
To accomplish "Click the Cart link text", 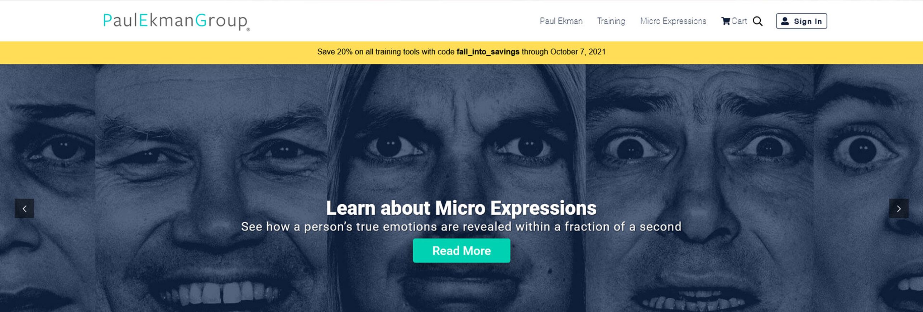I will pyautogui.click(x=739, y=21).
